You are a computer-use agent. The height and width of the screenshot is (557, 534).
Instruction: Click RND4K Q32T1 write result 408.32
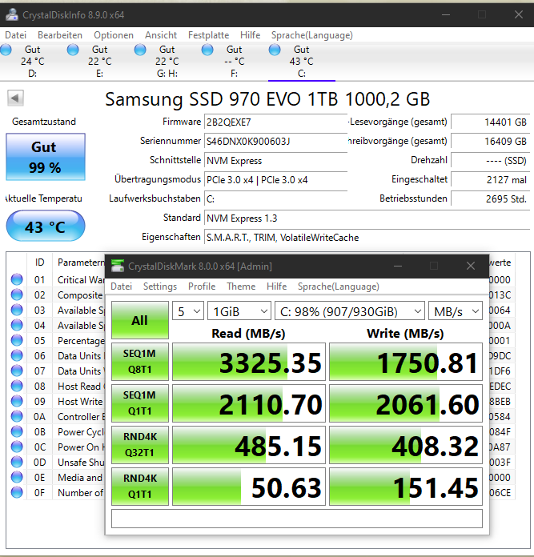point(406,445)
